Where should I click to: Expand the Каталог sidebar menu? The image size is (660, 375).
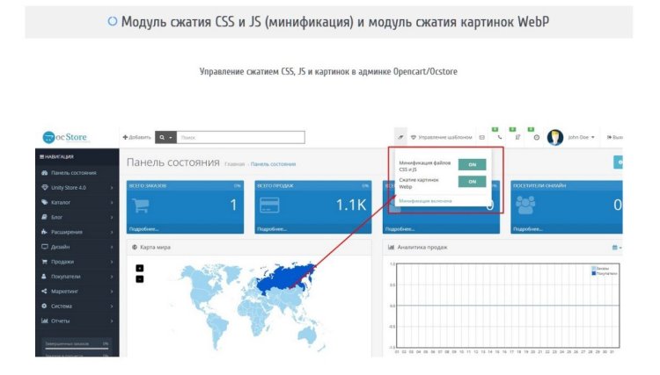75,202
